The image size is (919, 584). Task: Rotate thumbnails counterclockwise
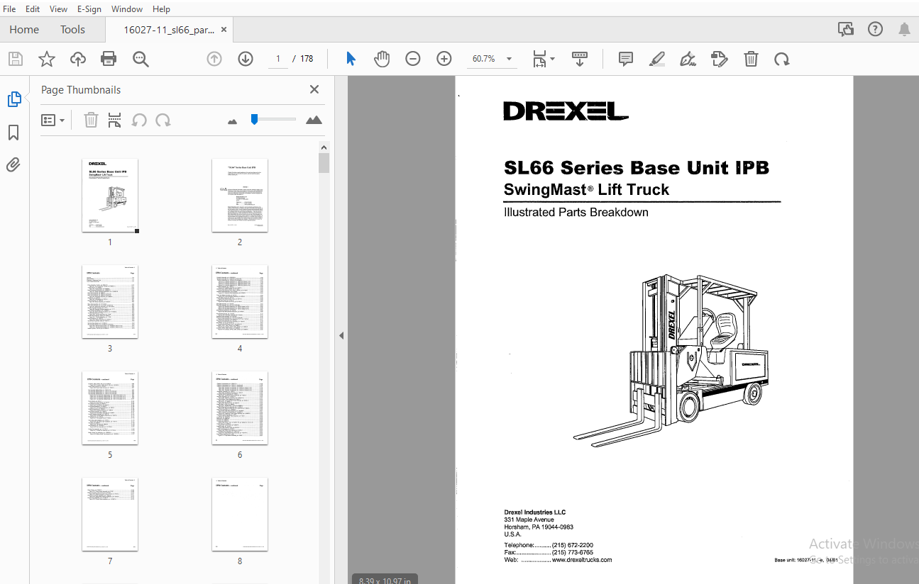coord(139,120)
